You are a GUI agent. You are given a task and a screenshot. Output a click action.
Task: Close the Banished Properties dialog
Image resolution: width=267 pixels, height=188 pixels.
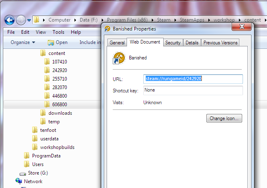click(242, 26)
